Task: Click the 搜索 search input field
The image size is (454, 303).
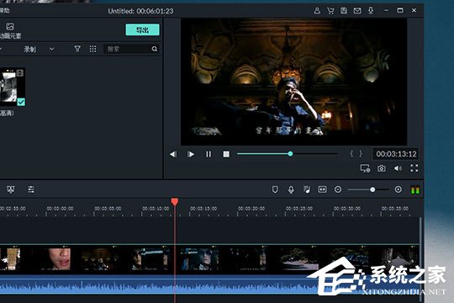Action: click(x=131, y=49)
